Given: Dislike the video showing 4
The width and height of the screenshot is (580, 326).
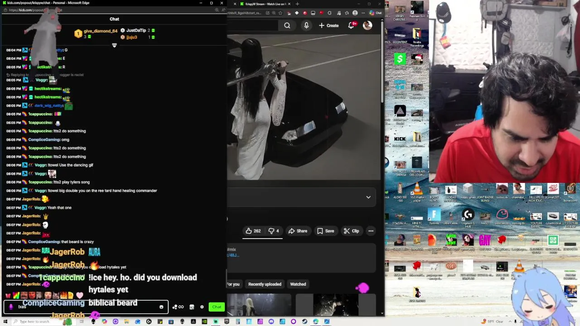Looking at the screenshot, I should tap(274, 231).
